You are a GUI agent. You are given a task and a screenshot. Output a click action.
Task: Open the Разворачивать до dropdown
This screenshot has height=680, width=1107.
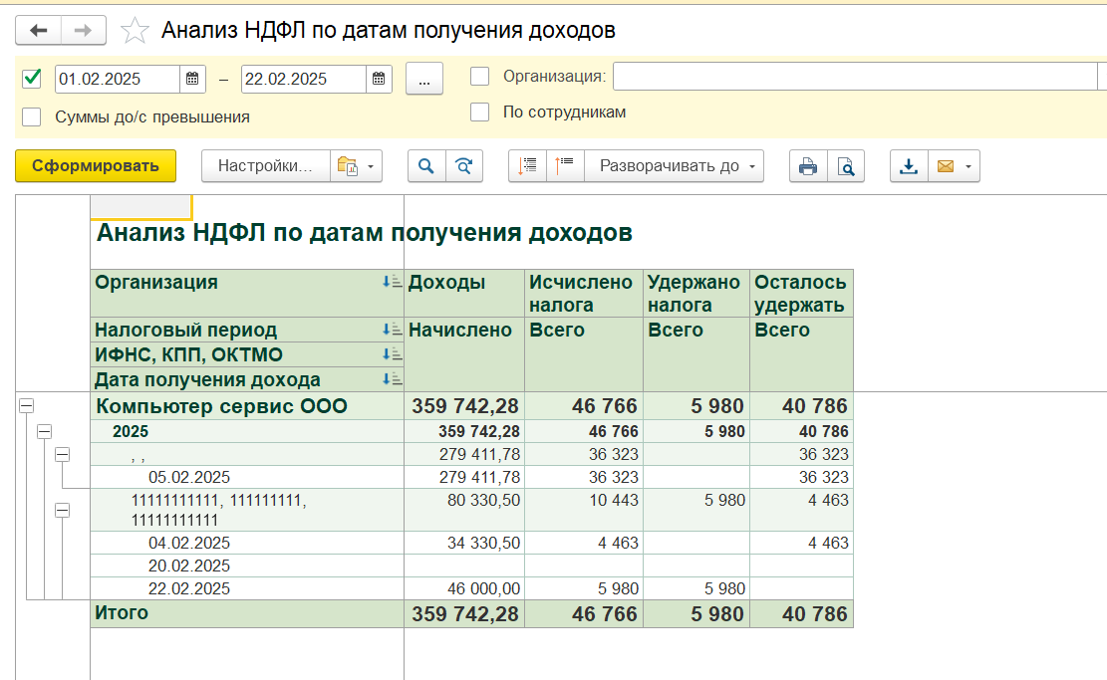click(x=675, y=166)
